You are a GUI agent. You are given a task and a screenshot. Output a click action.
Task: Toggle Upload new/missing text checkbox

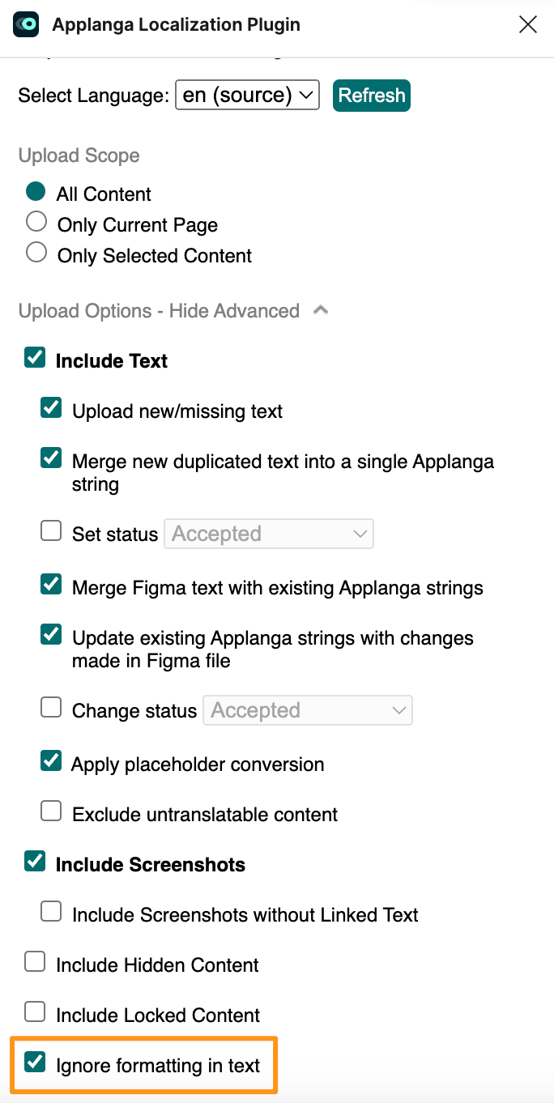pos(51,408)
